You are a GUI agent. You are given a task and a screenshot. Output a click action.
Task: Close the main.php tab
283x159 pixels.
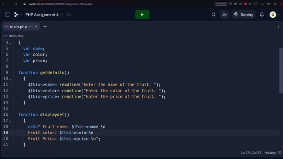click(36, 26)
